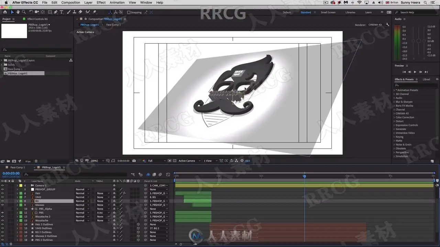Open the Composition menu

pyautogui.click(x=70, y=2)
